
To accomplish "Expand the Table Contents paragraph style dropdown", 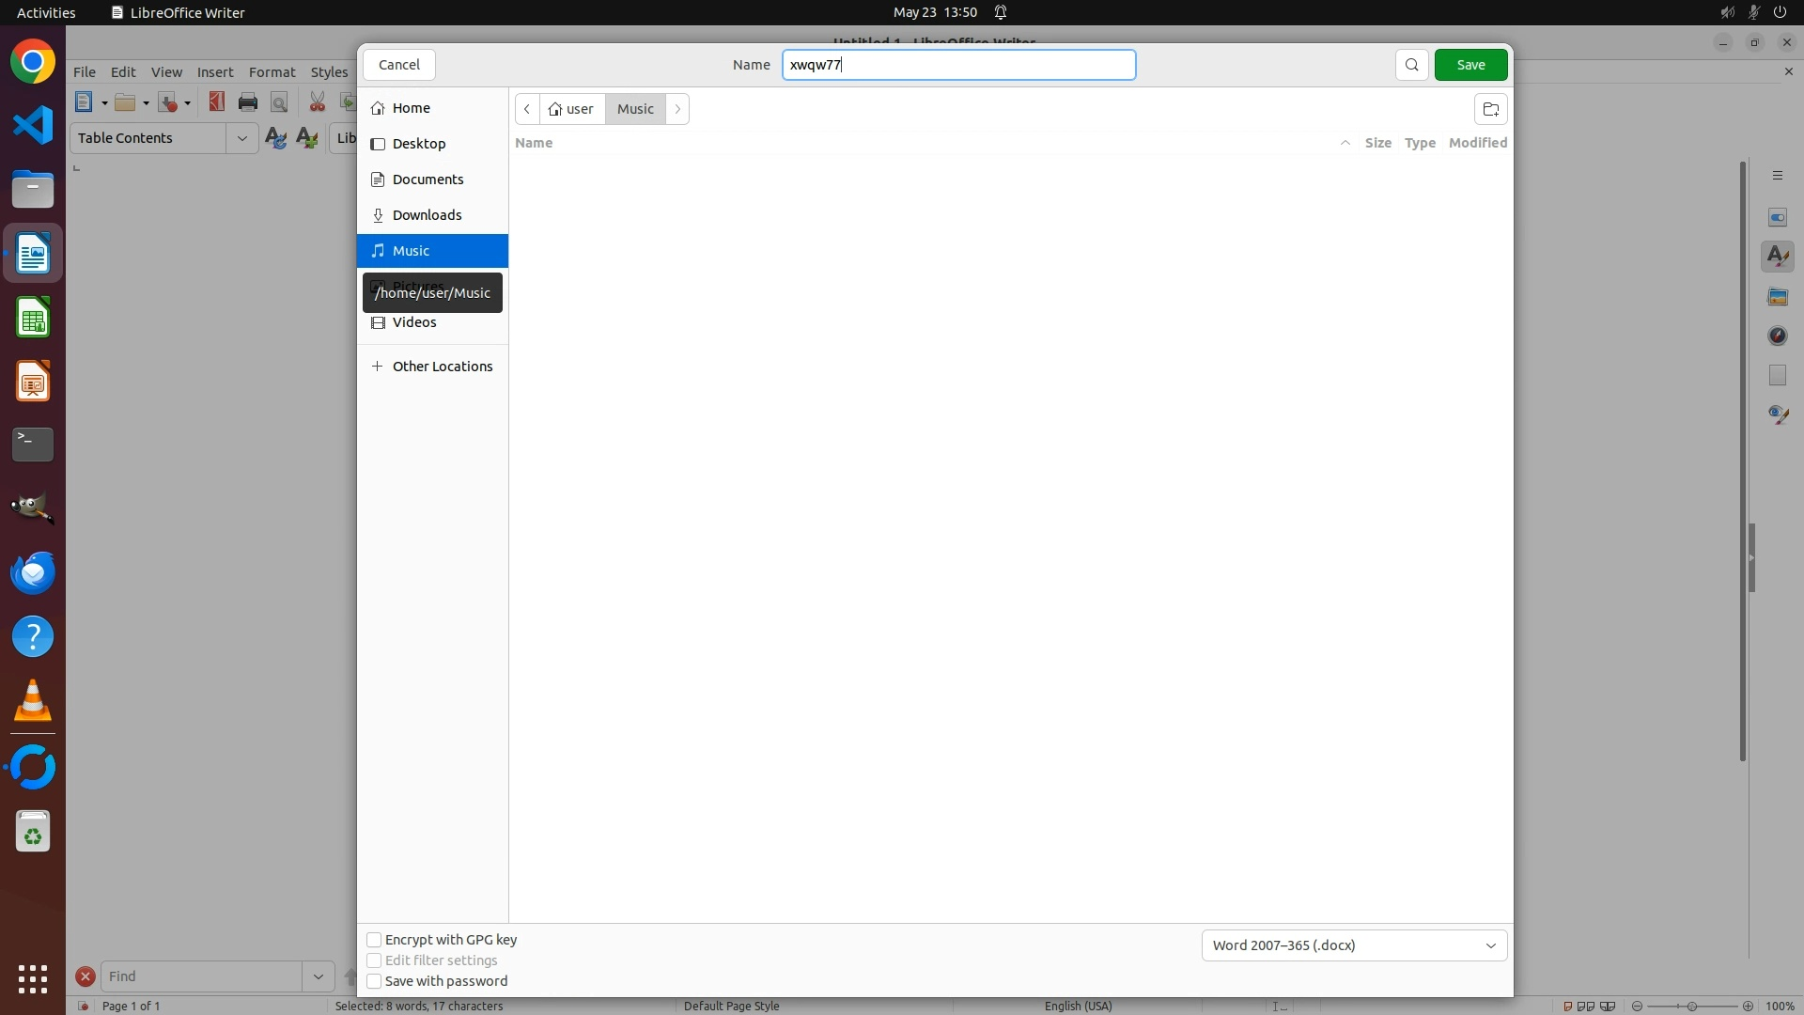I will (x=241, y=138).
